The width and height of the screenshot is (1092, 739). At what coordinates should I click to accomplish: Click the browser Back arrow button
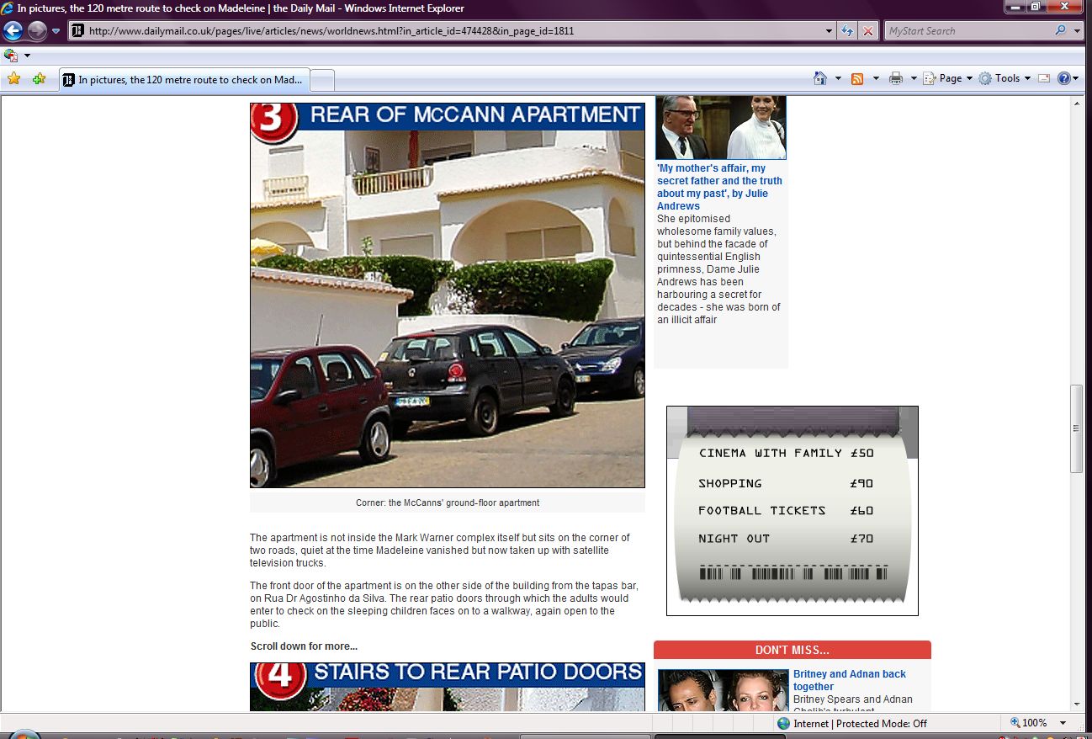(13, 31)
